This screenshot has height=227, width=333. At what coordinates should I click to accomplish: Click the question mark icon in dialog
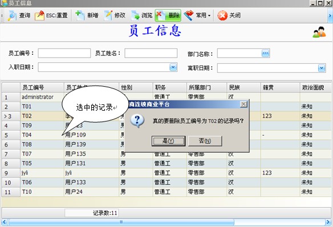(137, 121)
